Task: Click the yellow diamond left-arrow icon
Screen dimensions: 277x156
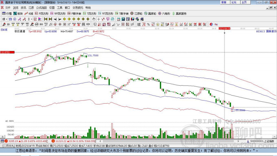Action: coord(64,19)
